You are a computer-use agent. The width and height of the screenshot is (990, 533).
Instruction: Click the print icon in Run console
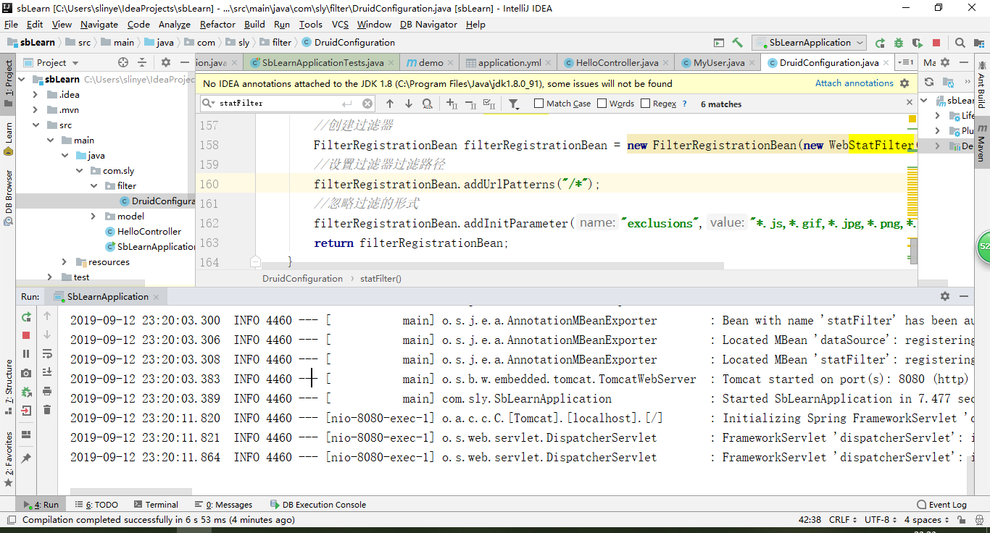coord(47,391)
